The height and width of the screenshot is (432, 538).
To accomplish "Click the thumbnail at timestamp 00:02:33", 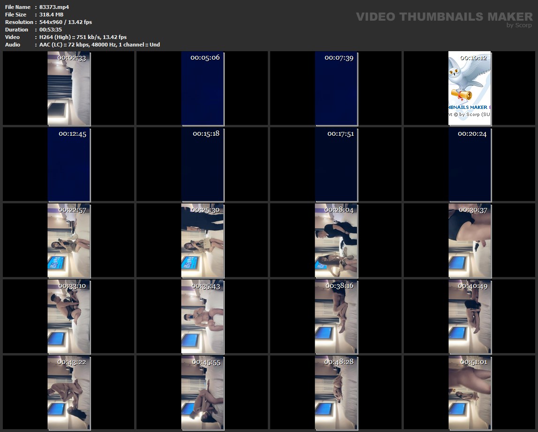I will [x=69, y=88].
